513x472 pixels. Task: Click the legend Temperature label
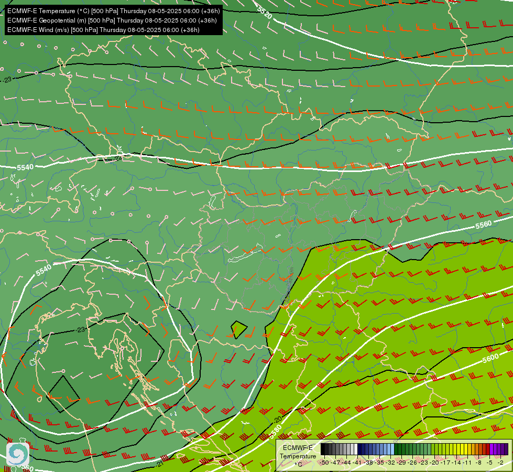click(x=298, y=456)
